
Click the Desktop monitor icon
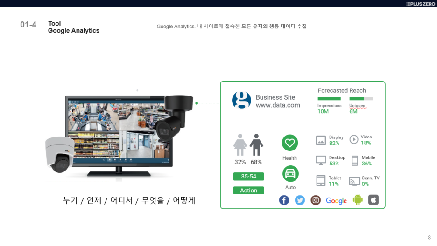[321, 160]
